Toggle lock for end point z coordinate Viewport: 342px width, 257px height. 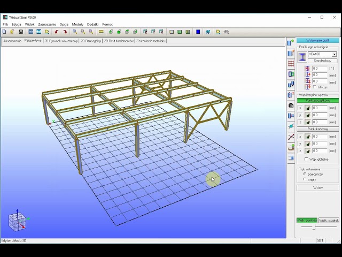click(308, 151)
